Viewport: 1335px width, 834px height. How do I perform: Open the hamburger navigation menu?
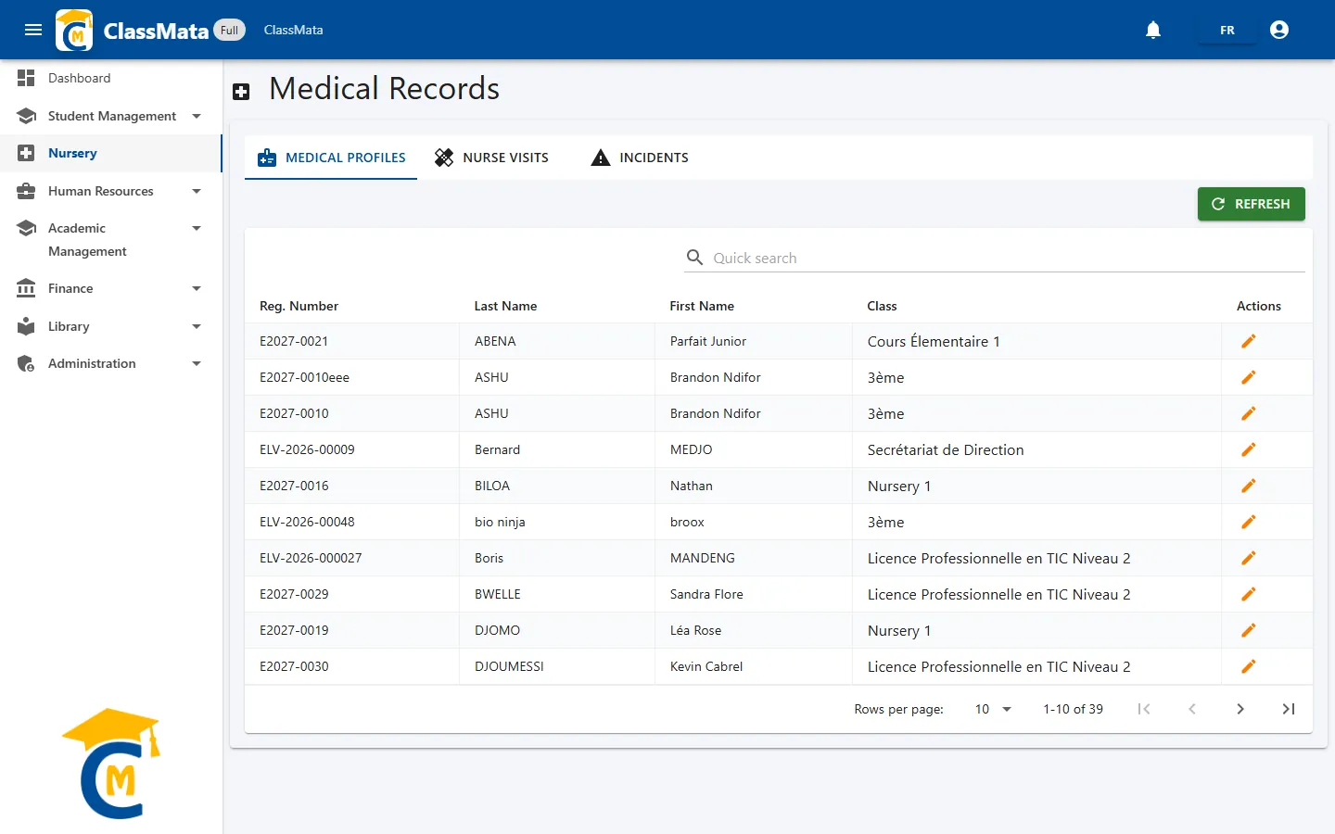[x=33, y=30]
